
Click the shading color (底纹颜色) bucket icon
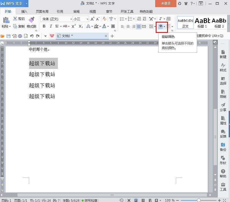(160, 26)
